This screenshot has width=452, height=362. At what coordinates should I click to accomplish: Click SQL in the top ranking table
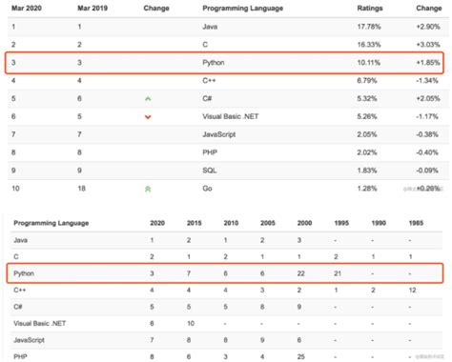tap(210, 171)
